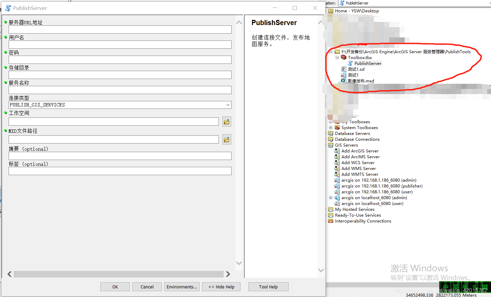Click the Ready-To-Use Services folder icon
The image size is (491, 297).
tap(331, 215)
